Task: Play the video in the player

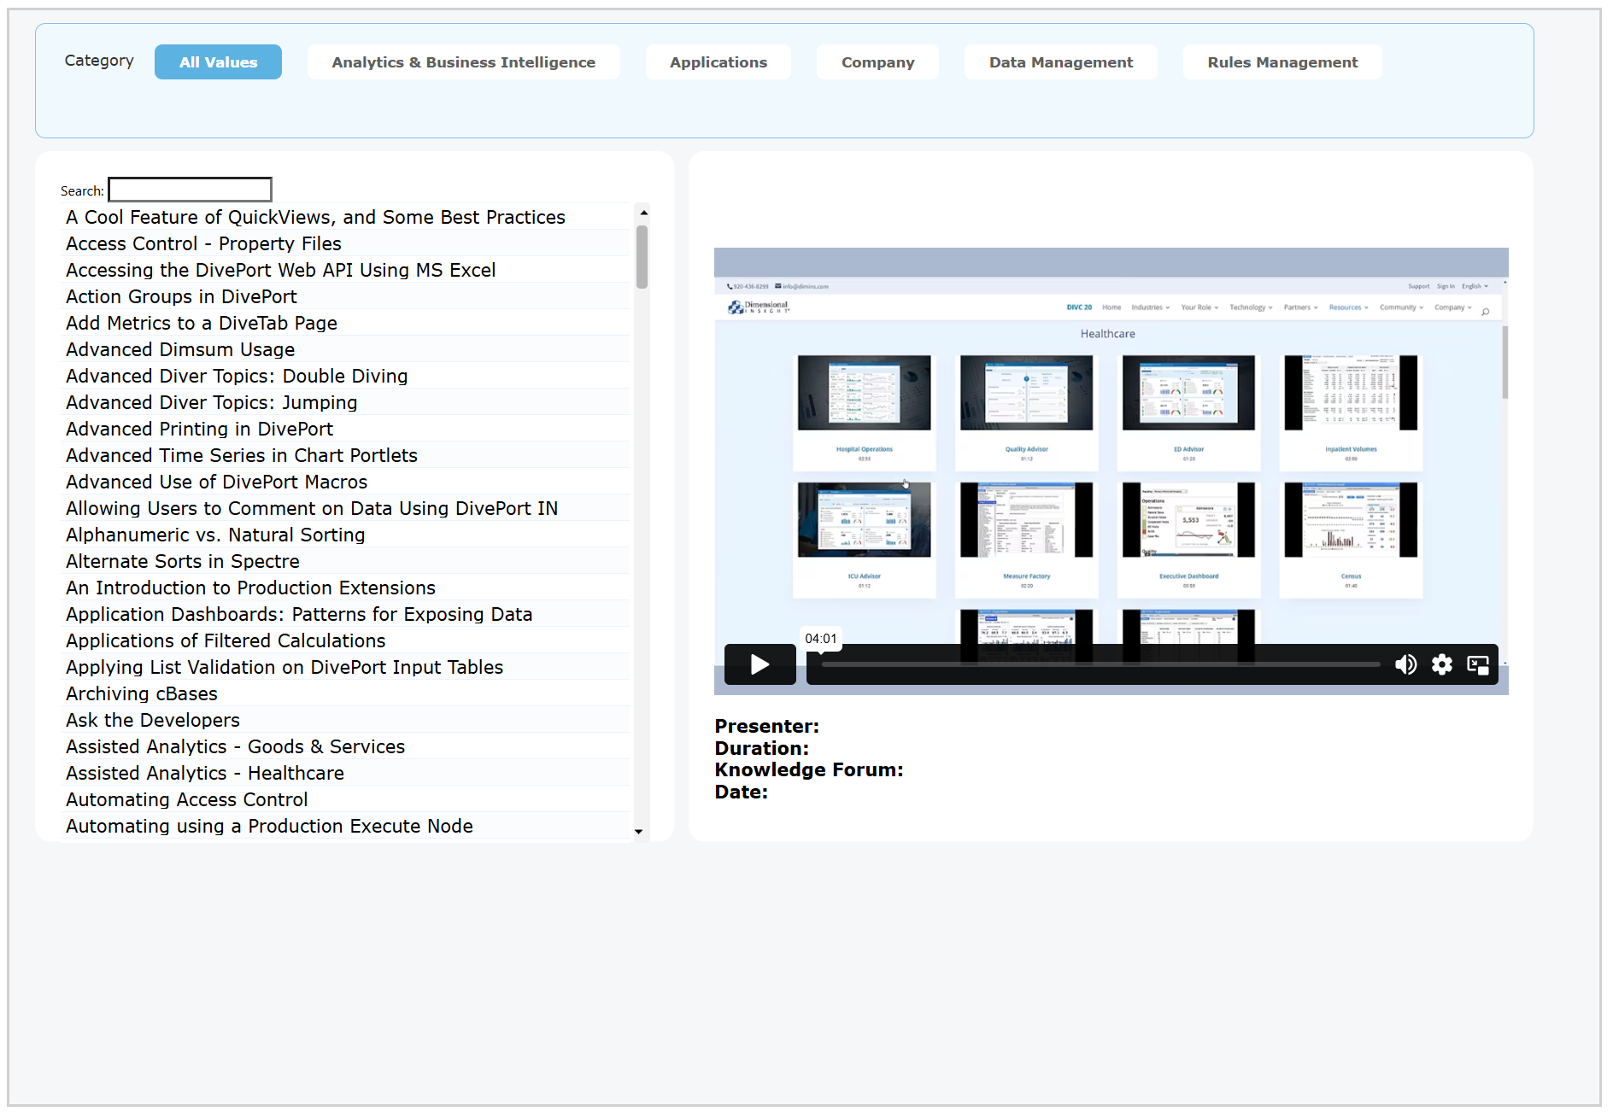Action: pos(760,664)
